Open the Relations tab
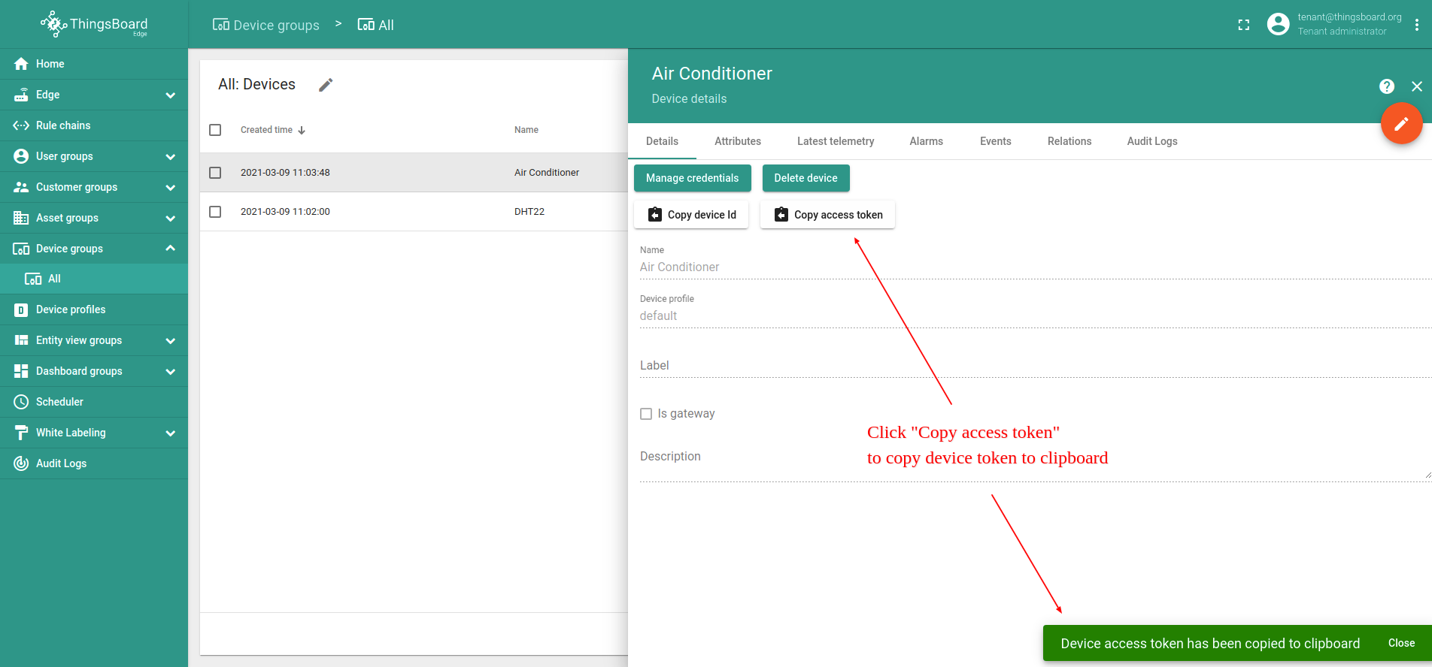The height and width of the screenshot is (667, 1432). point(1069,141)
